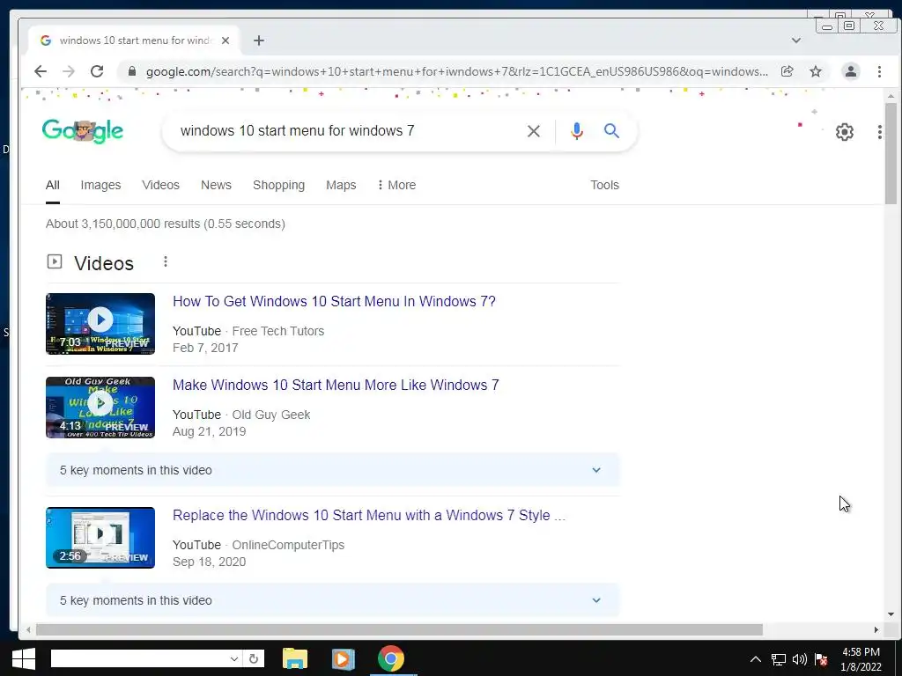Open Chrome profile avatar
902x676 pixels.
pos(851,71)
